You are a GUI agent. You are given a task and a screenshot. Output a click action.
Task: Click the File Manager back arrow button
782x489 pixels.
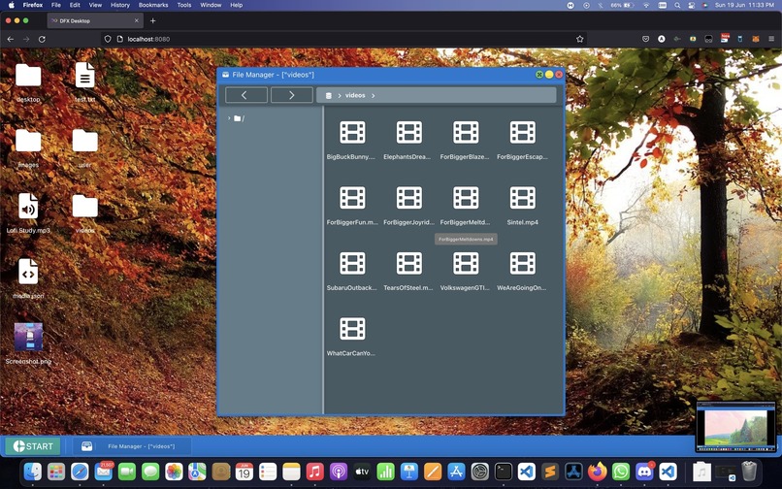click(x=246, y=95)
